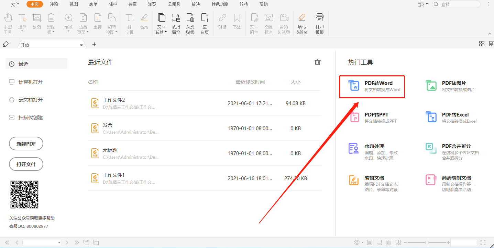Switch to the Protect menu tab
Screen dimensions: 494x248
[x=113, y=4]
